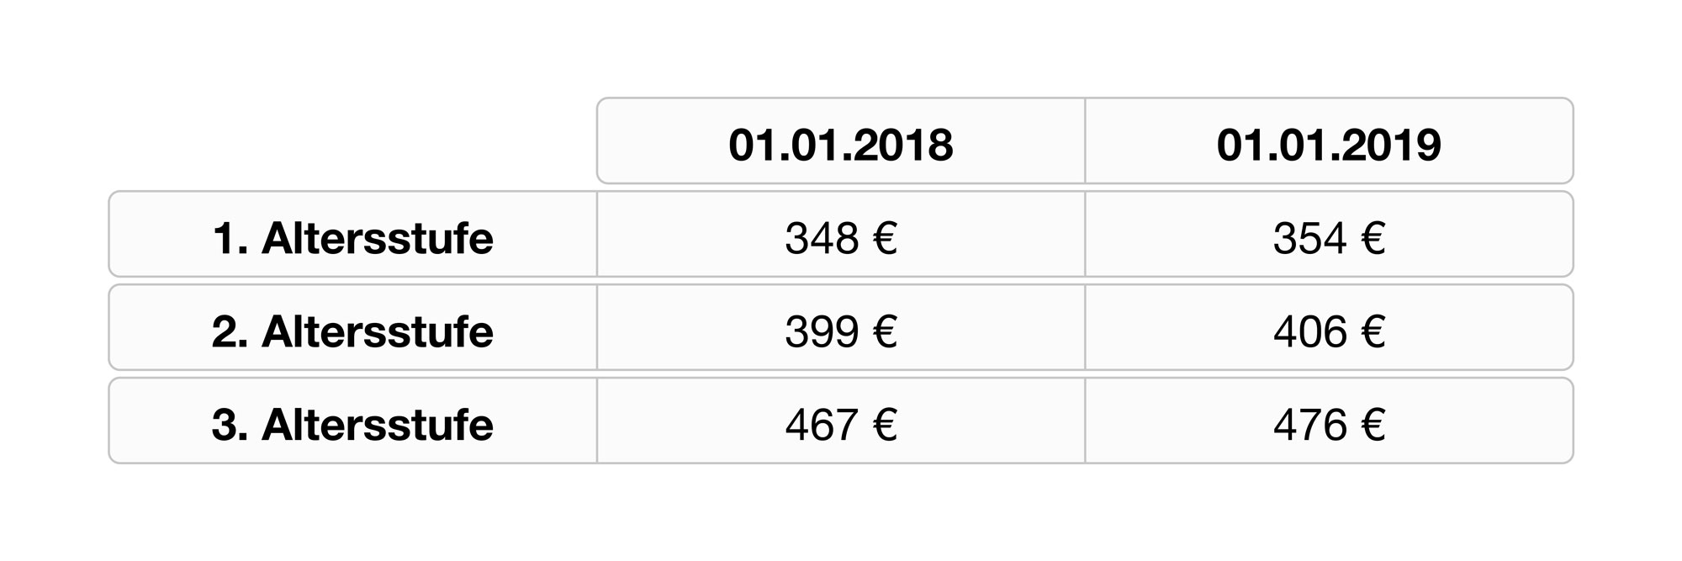Click the euro sign after 467
The height and width of the screenshot is (561, 1682).
coord(884,425)
